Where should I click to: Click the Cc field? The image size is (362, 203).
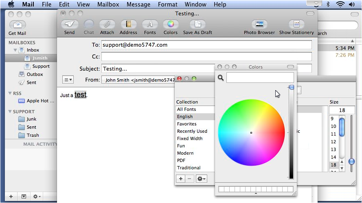206,56
